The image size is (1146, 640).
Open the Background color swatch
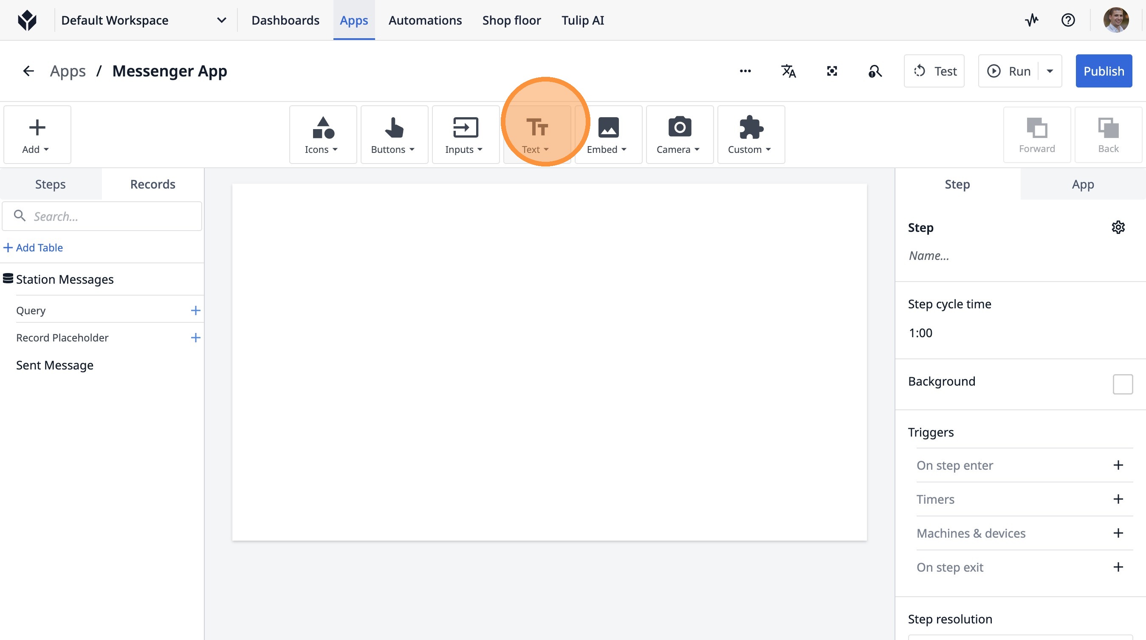point(1122,384)
